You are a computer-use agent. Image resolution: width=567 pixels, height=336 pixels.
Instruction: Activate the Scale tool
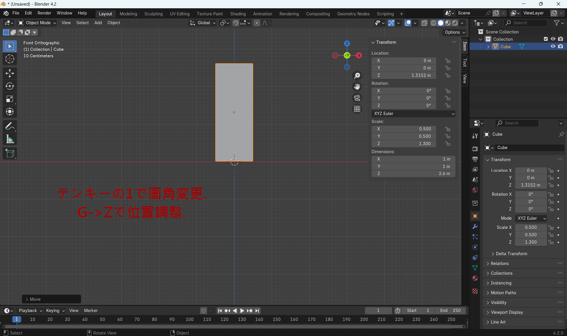click(10, 99)
